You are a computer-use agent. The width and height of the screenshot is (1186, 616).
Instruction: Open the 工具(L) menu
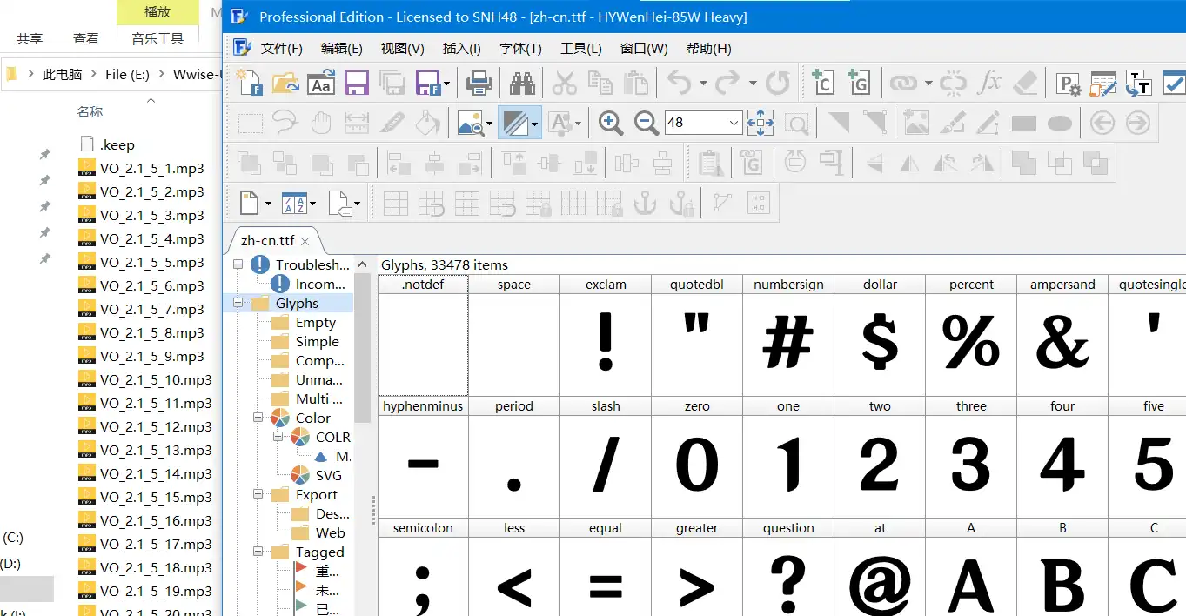[x=580, y=49]
